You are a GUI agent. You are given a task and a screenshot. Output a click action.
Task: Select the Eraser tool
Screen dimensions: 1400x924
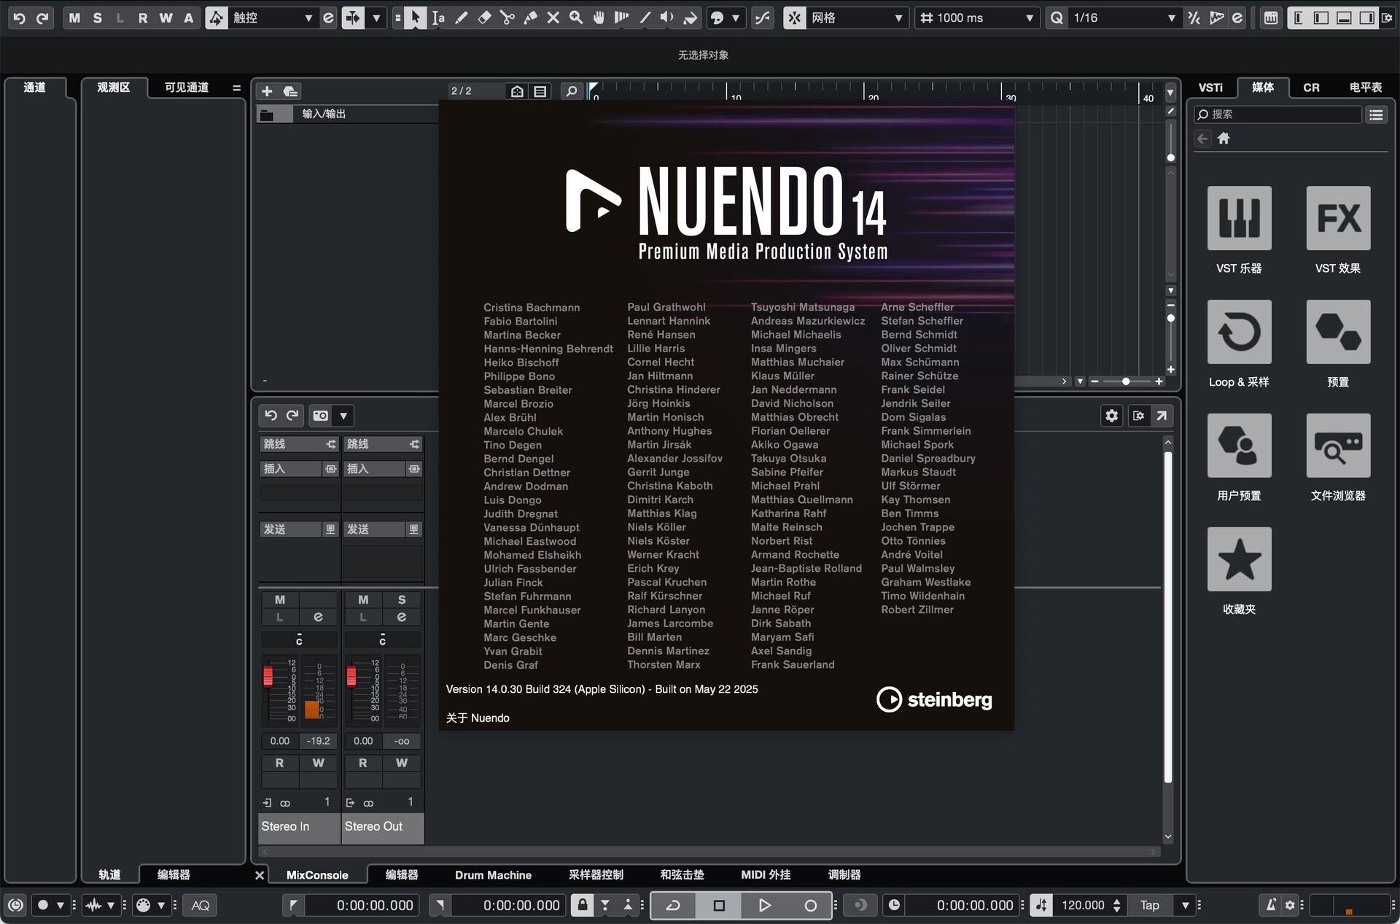485,18
